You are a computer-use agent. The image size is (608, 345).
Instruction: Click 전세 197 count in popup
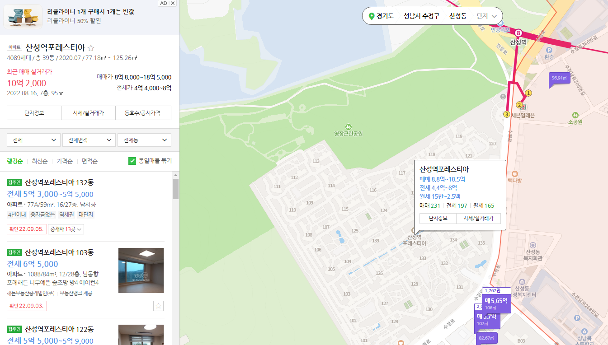(x=457, y=205)
